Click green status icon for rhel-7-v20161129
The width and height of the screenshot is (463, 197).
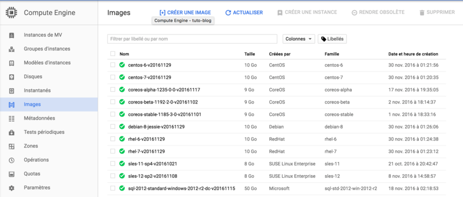(x=122, y=151)
